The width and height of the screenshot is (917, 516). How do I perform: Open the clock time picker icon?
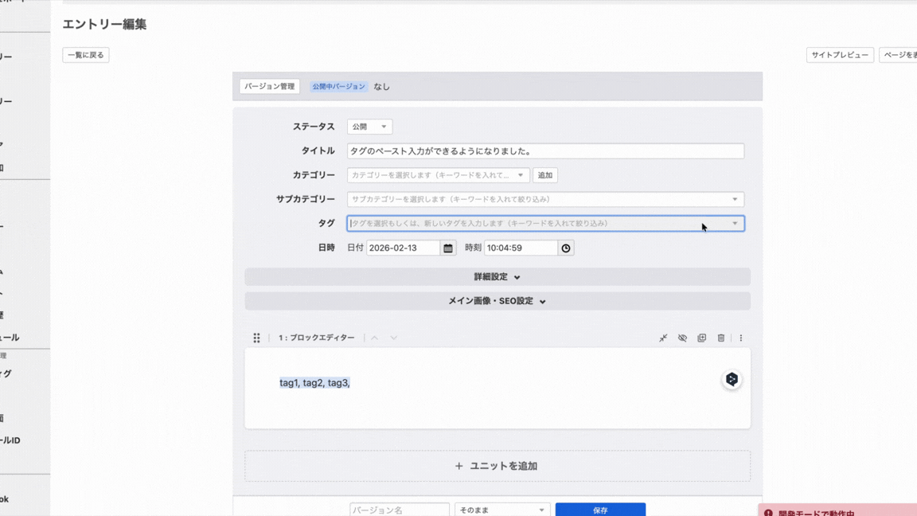[x=566, y=248]
